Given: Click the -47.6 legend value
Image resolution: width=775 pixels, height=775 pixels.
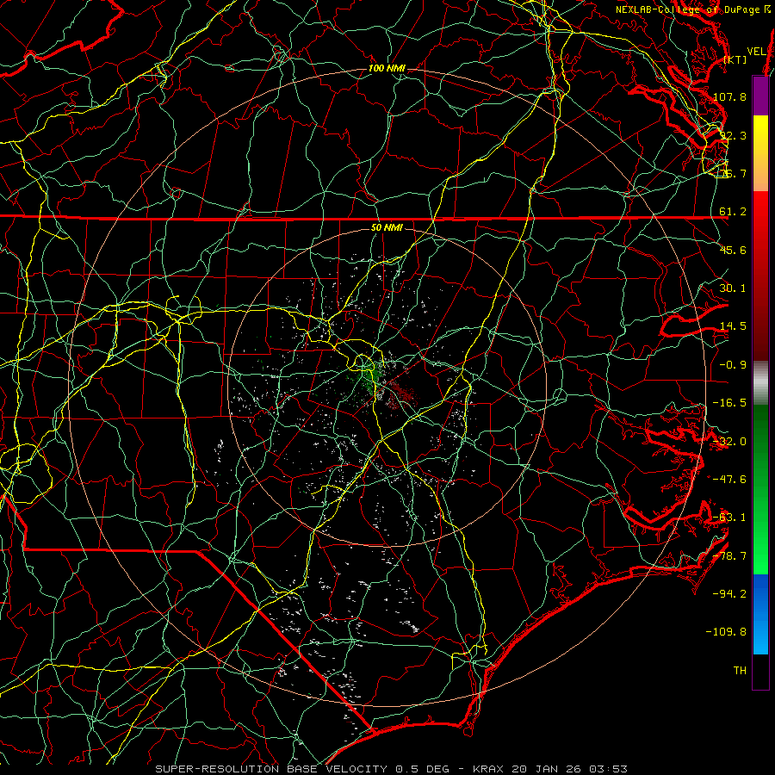Looking at the screenshot, I should [729, 480].
